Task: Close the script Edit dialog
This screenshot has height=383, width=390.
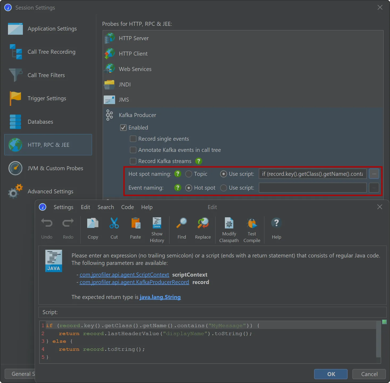Action: click(380, 207)
